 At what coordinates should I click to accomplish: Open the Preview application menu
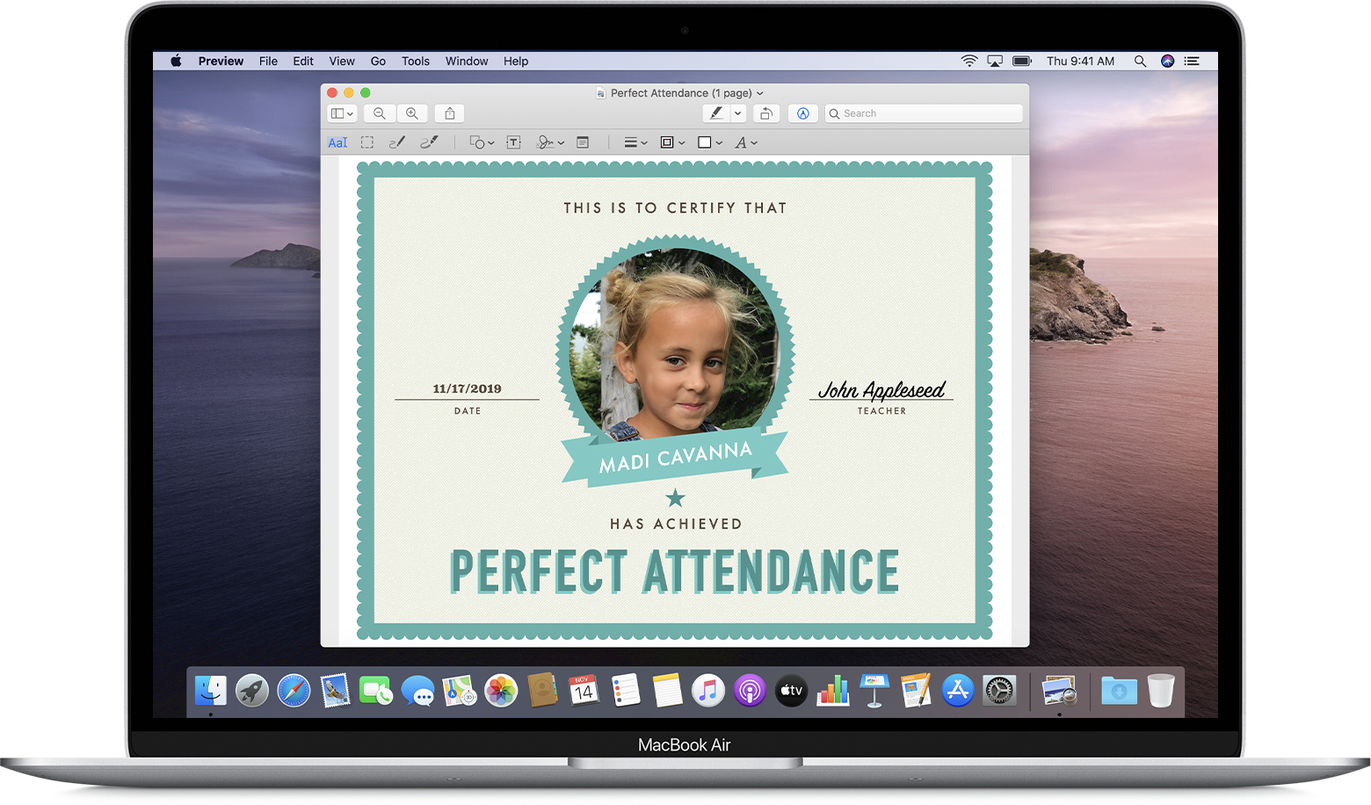(x=221, y=61)
